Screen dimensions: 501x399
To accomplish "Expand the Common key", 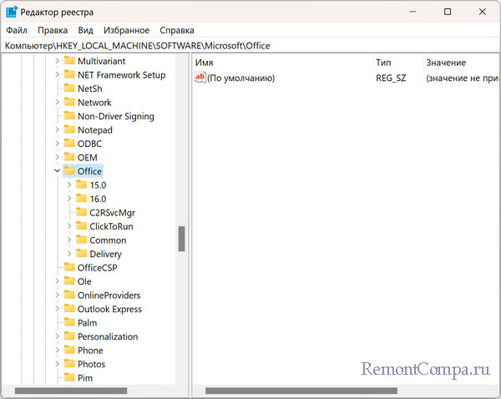I will (x=69, y=240).
